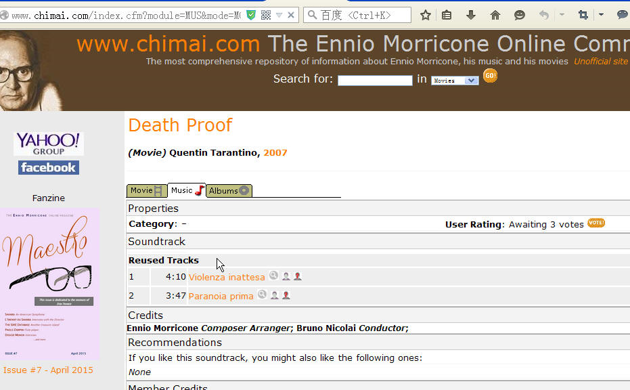The height and width of the screenshot is (390, 630).
Task: Select the crop screenshot tool icon
Action: coord(583,16)
